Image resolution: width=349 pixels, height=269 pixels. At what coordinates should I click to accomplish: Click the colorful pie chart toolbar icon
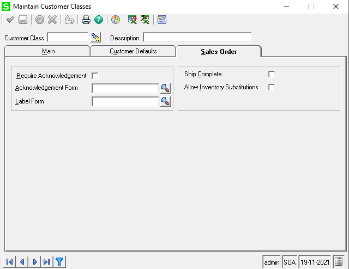pyautogui.click(x=115, y=20)
